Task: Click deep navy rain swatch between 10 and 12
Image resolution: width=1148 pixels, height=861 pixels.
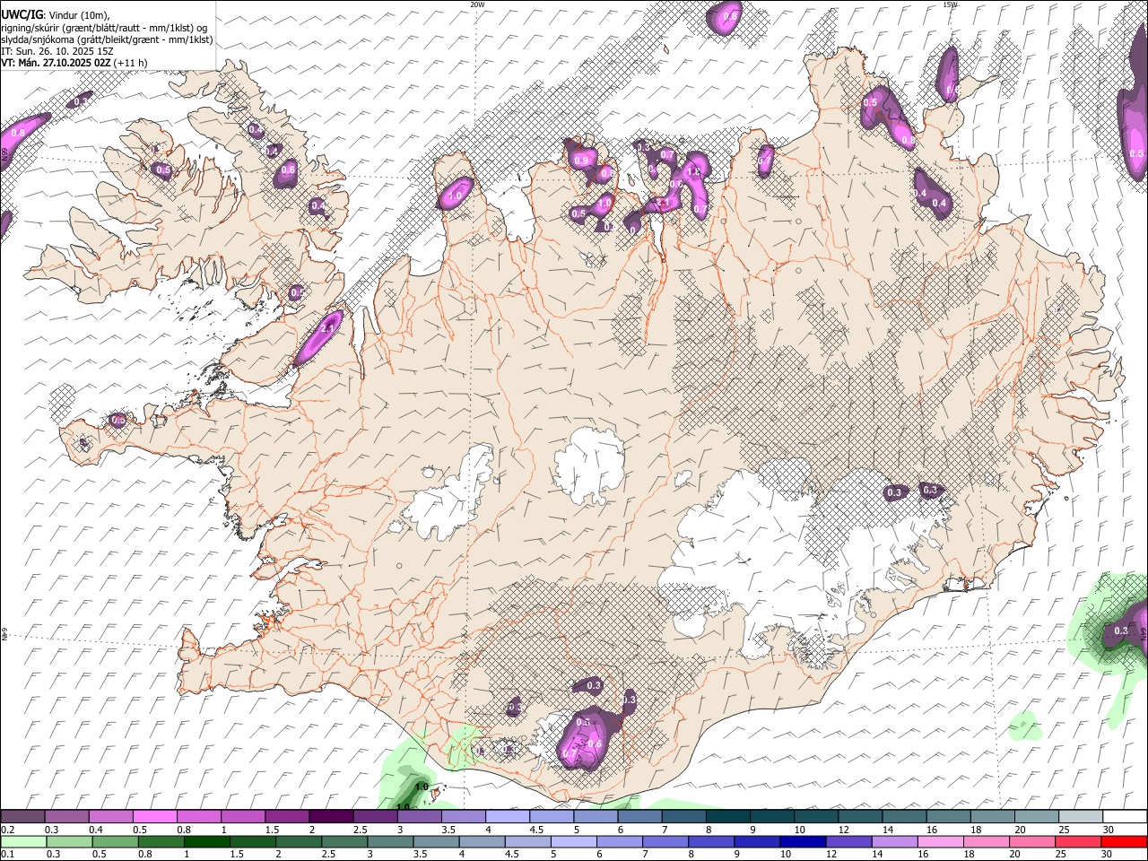Action: point(802,841)
